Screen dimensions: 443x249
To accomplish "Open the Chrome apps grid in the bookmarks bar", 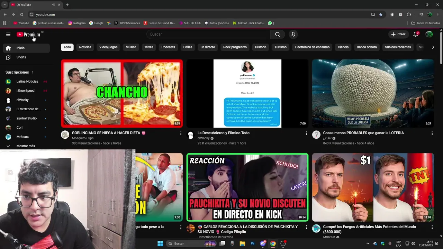I will pyautogui.click(x=4, y=23).
